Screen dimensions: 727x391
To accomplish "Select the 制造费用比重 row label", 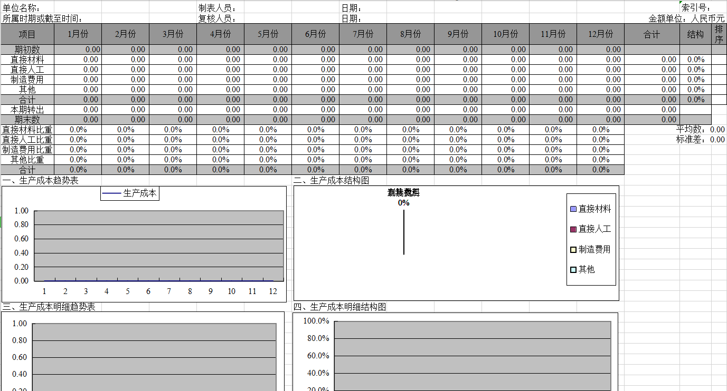I will 27,150.
